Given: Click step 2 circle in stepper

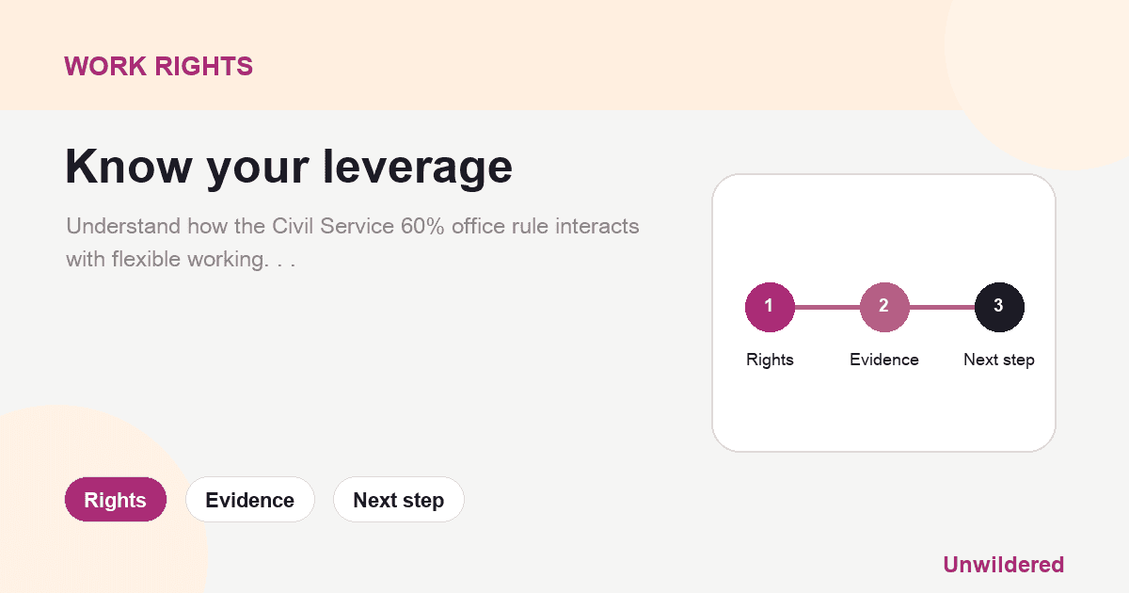Looking at the screenshot, I should click(884, 307).
